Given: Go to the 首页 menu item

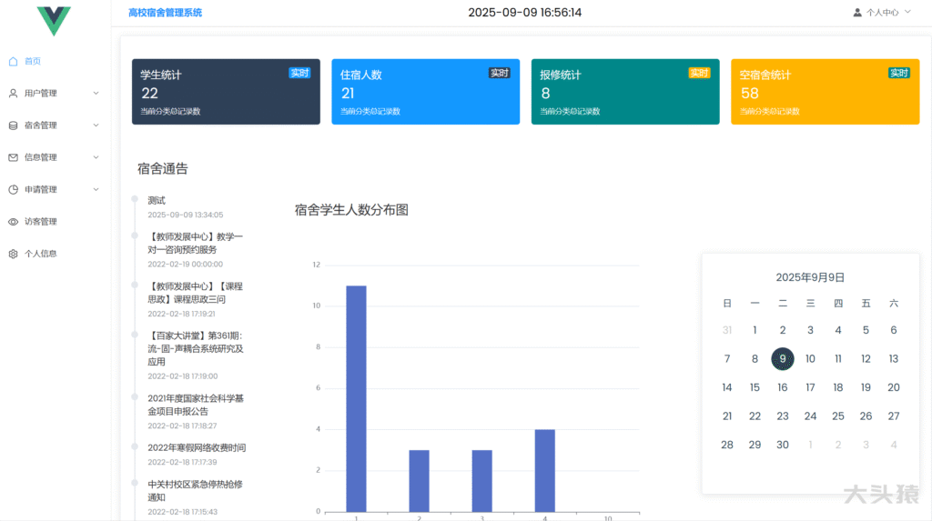Looking at the screenshot, I should click(33, 61).
